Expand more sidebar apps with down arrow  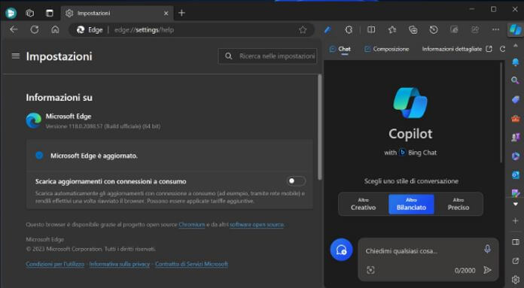pos(515,204)
